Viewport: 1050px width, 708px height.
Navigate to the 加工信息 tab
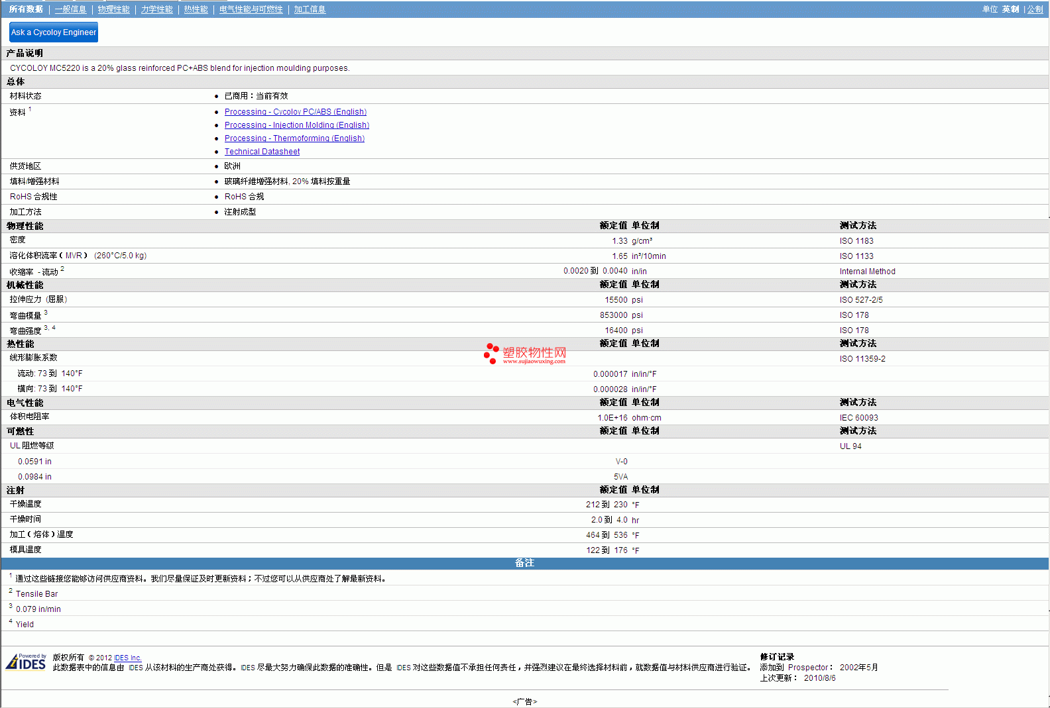coord(310,9)
